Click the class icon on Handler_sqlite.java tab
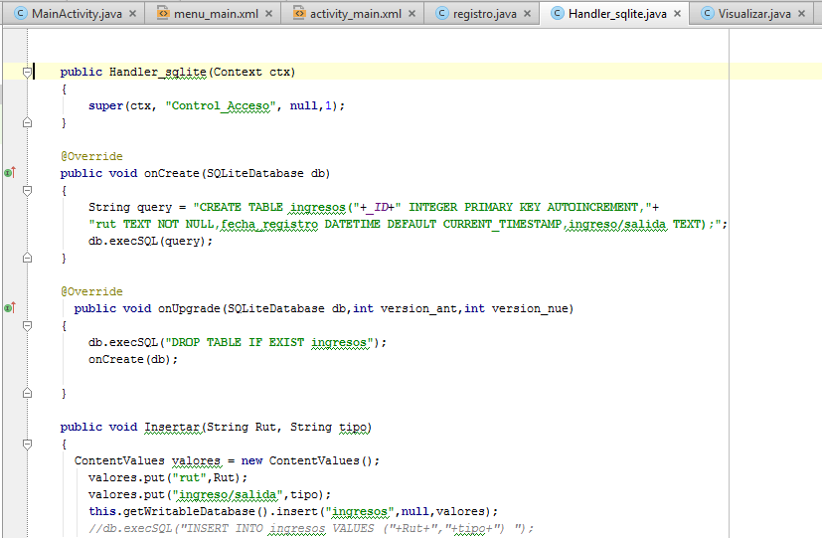Screen dimensions: 822x538 tap(558, 13)
